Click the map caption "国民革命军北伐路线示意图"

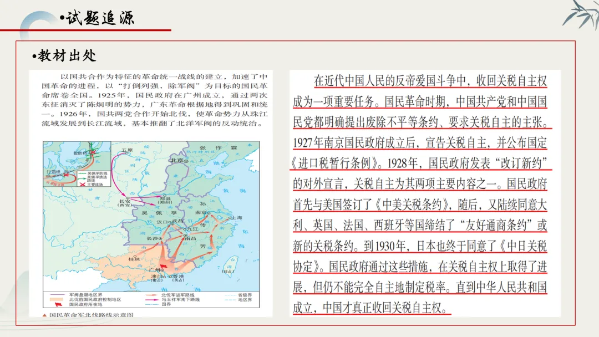point(92,315)
